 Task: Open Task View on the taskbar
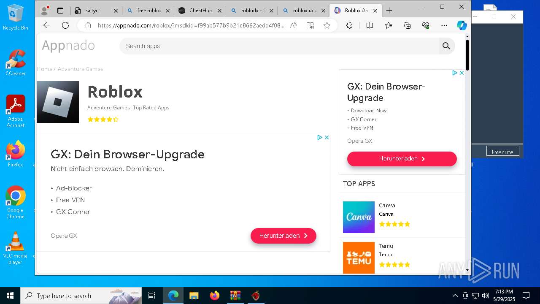point(152,296)
